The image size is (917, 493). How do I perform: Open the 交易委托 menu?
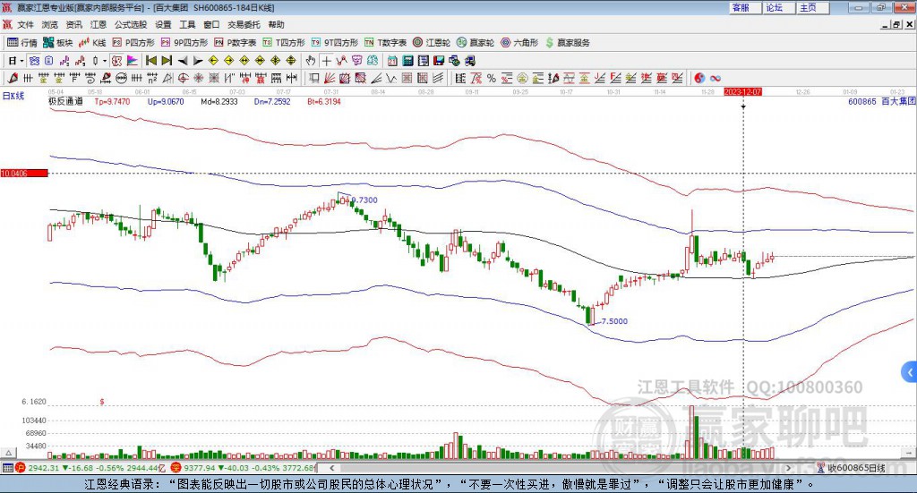(244, 24)
